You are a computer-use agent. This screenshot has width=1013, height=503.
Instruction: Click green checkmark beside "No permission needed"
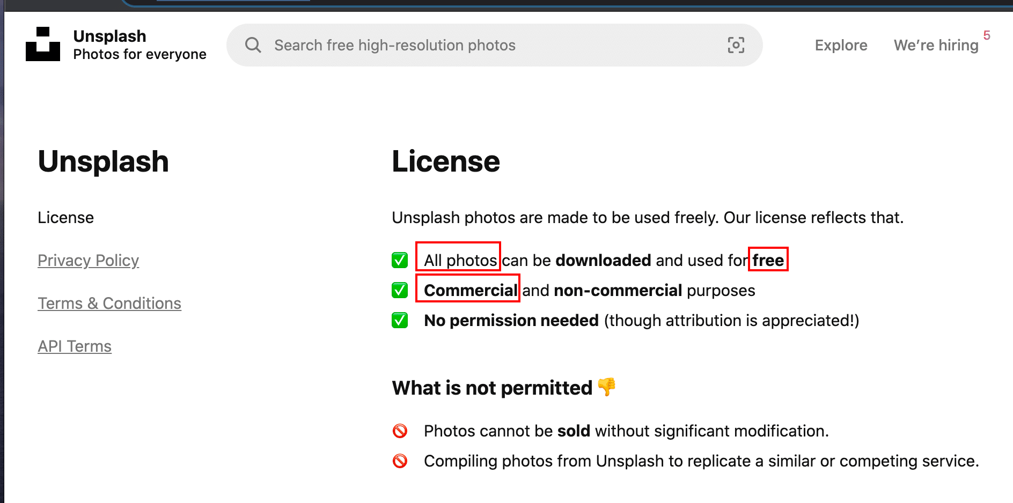(x=400, y=321)
